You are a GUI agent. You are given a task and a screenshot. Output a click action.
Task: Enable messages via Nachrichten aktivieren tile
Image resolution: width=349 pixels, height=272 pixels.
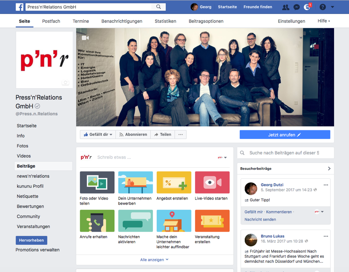pyautogui.click(x=136, y=220)
